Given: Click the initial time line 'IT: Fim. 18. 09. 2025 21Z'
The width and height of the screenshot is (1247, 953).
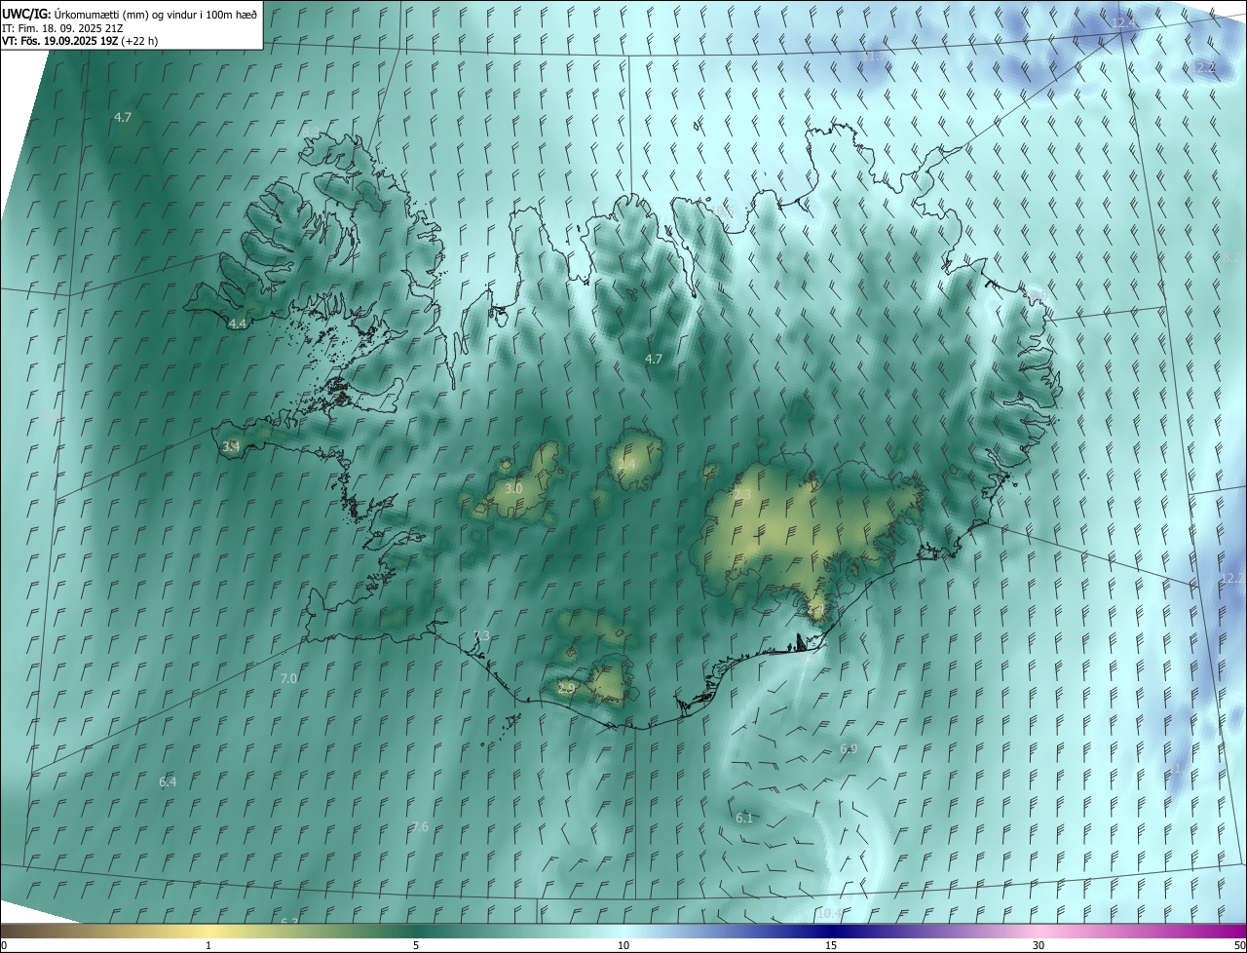Looking at the screenshot, I should [x=60, y=27].
